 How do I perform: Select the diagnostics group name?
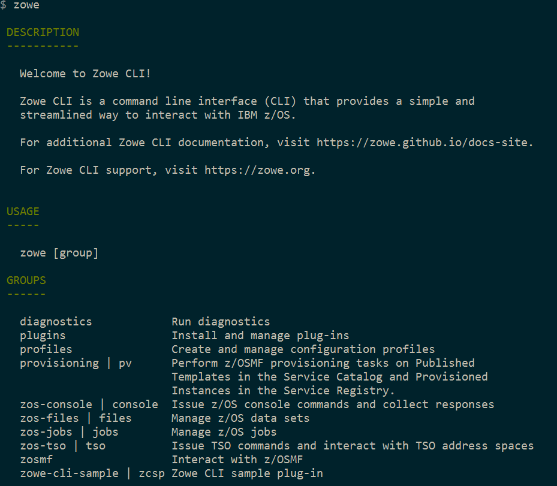click(56, 322)
